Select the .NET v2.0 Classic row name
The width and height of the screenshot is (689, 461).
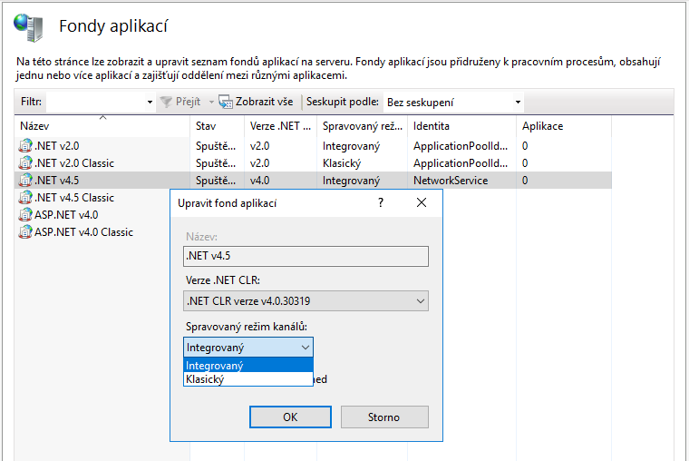click(x=74, y=163)
